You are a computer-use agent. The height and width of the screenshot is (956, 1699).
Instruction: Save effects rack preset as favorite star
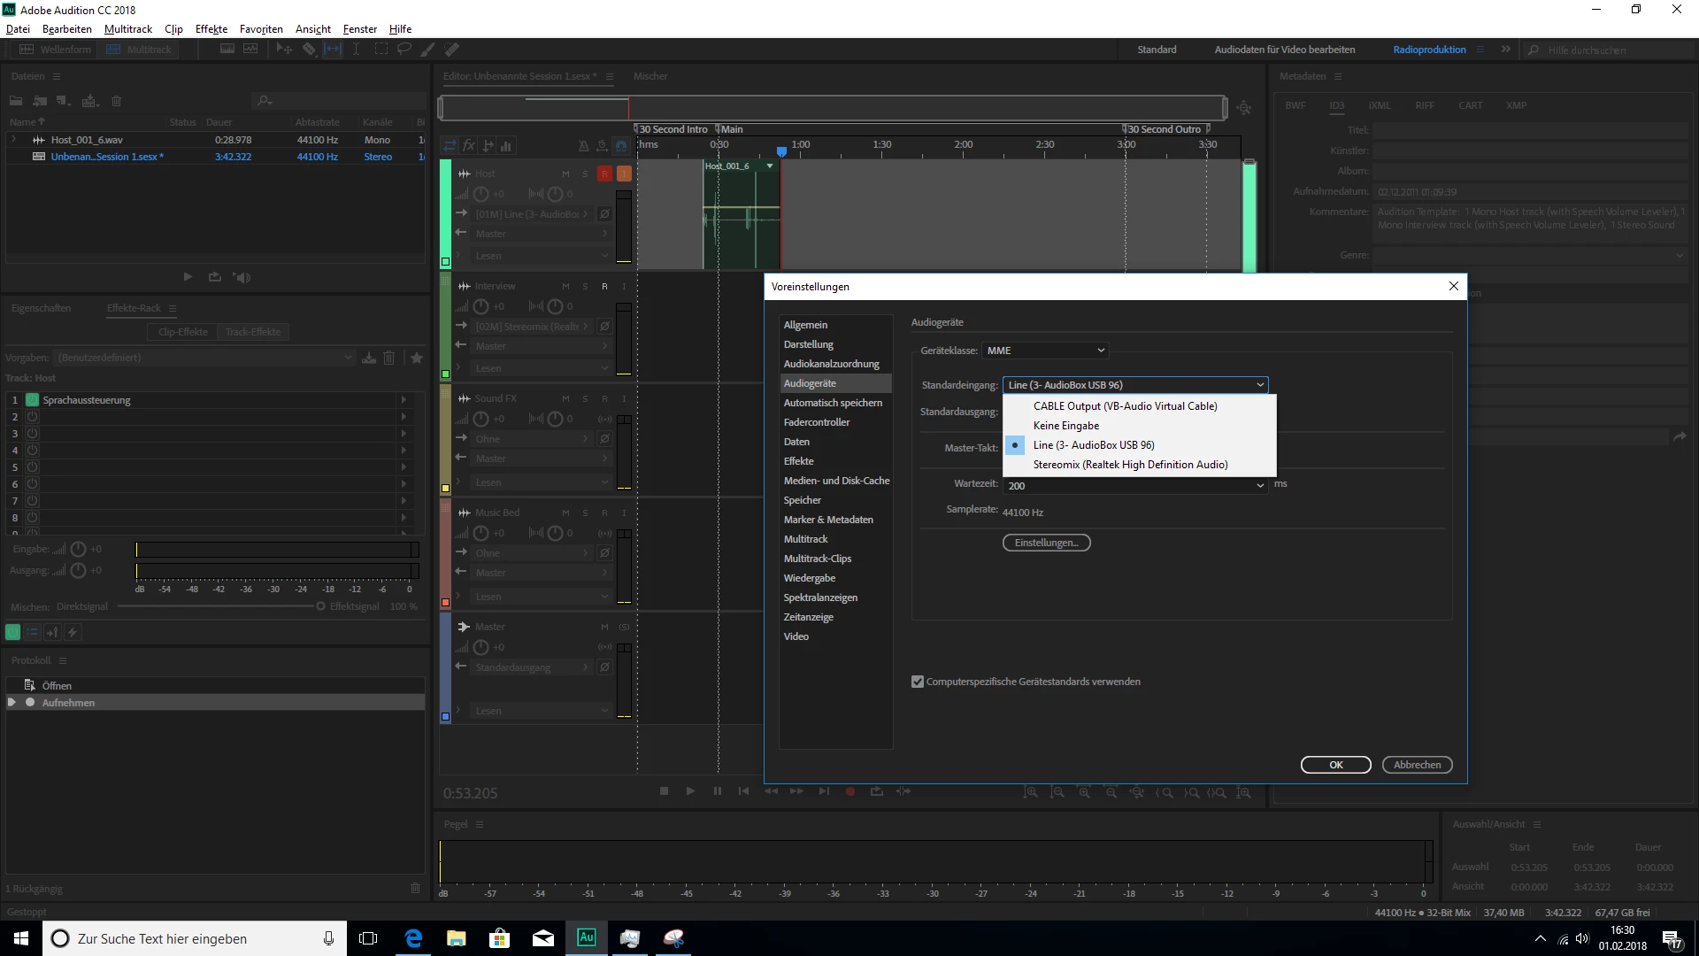(x=417, y=358)
